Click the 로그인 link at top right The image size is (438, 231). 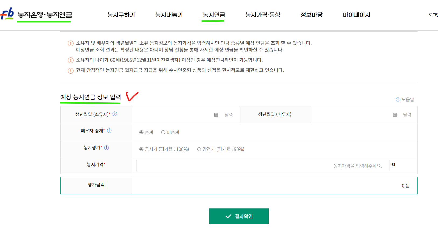(x=433, y=15)
